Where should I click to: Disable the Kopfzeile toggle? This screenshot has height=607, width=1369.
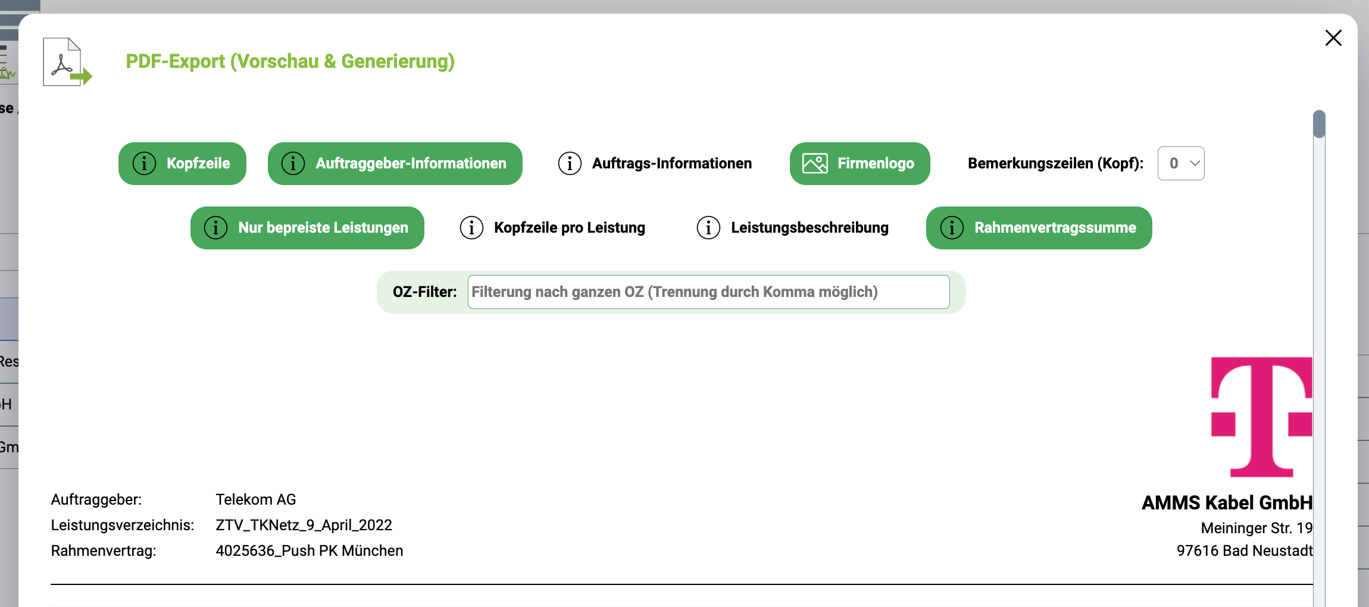pyautogui.click(x=198, y=164)
